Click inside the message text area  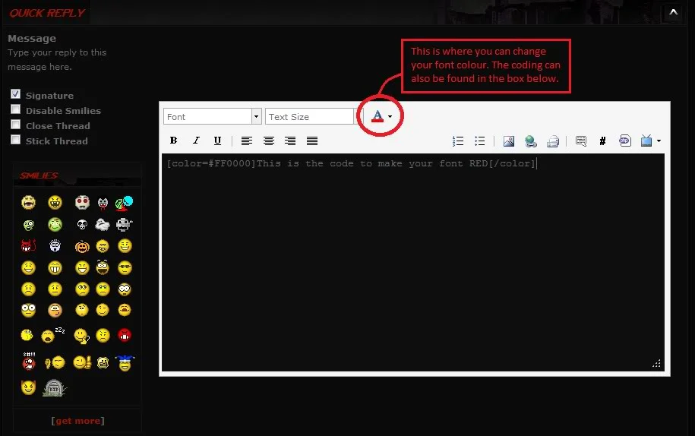tap(413, 262)
